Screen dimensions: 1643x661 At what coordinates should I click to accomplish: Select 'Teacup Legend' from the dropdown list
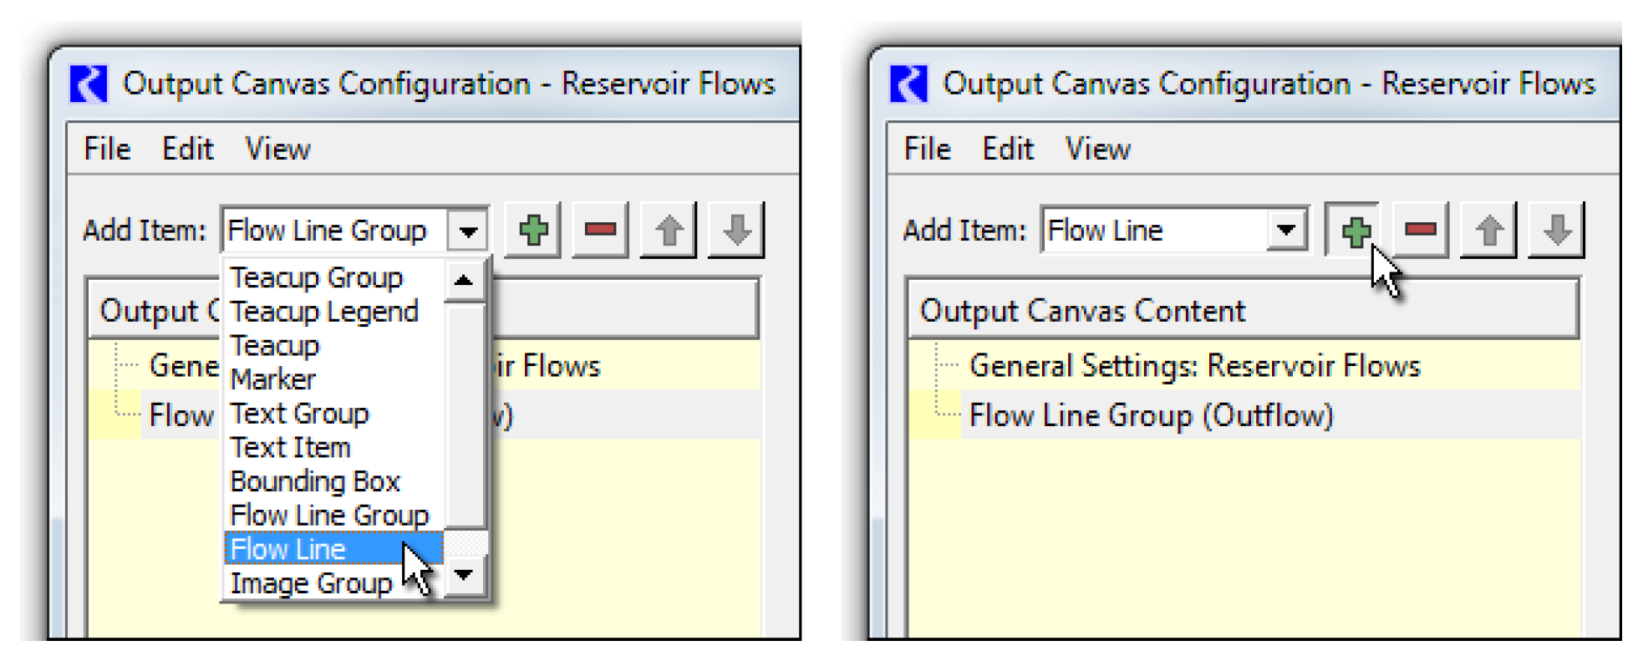coord(324,312)
